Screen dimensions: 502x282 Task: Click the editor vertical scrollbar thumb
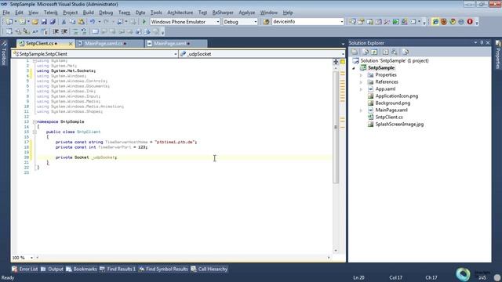tap(336, 127)
